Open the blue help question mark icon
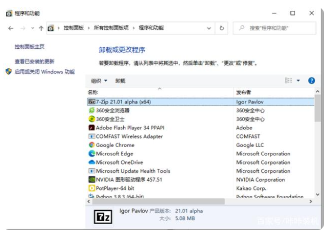325x231 pixels. click(311, 81)
